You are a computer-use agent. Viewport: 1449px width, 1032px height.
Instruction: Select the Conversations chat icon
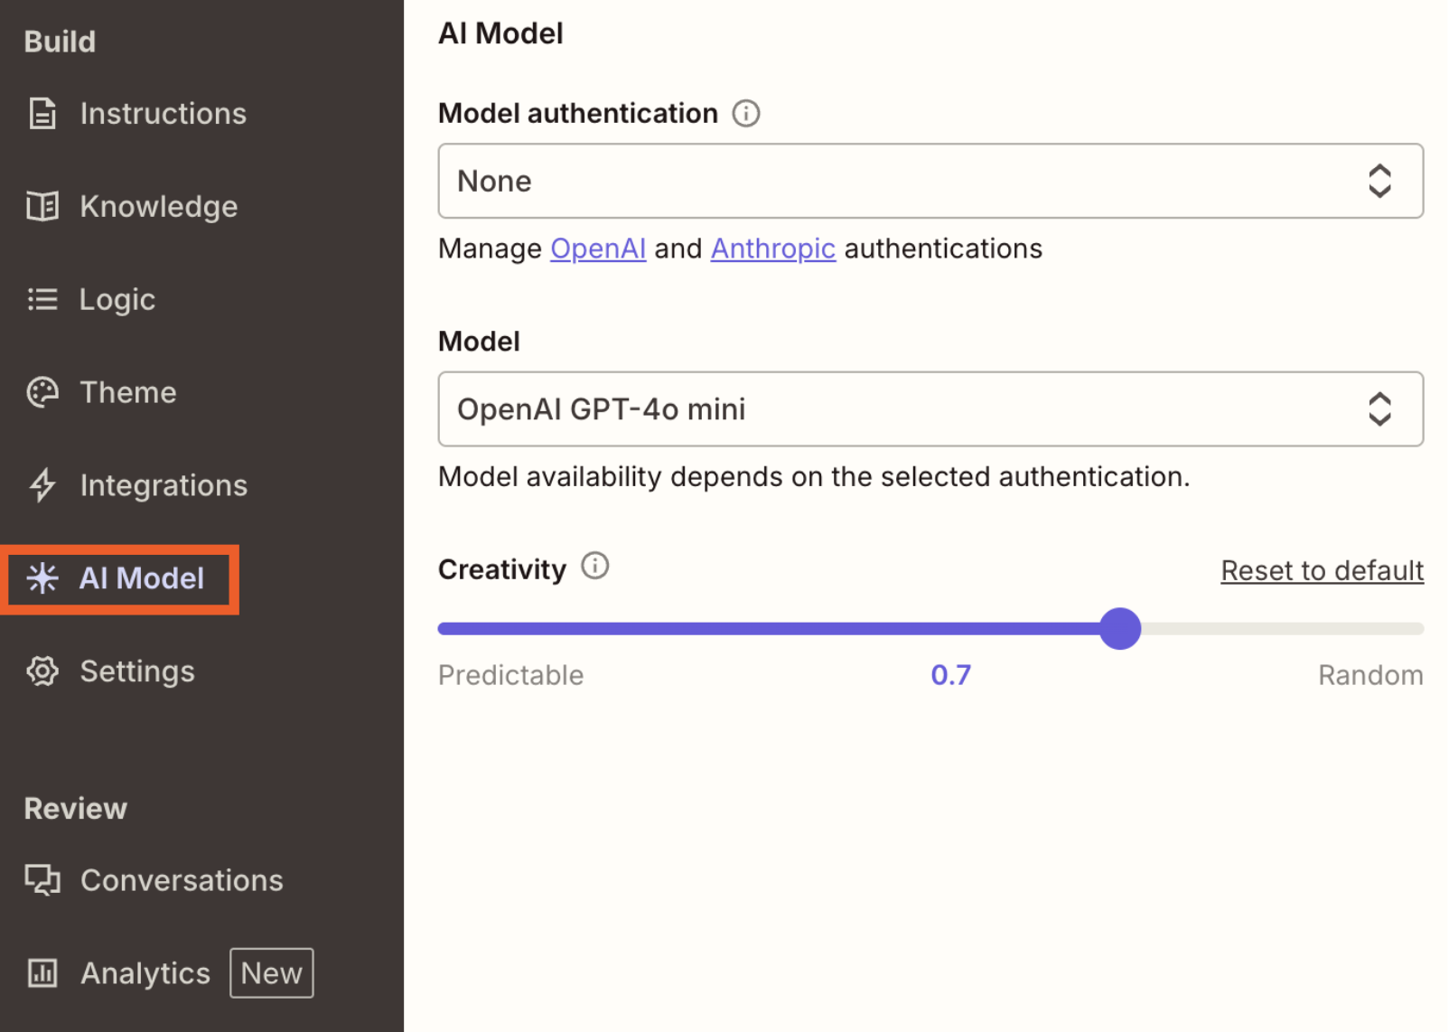[x=42, y=880]
